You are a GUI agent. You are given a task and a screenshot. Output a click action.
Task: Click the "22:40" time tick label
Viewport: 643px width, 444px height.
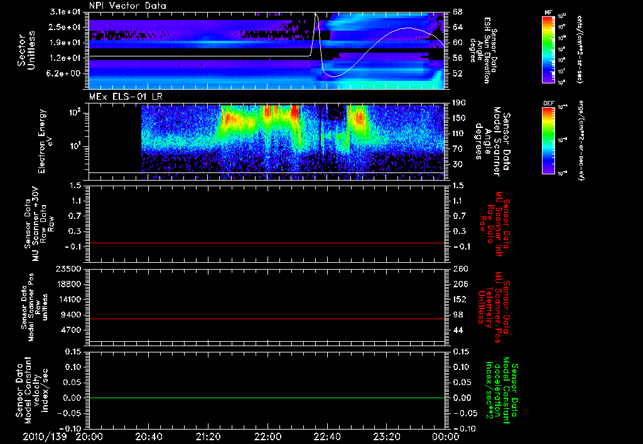pos(327,436)
